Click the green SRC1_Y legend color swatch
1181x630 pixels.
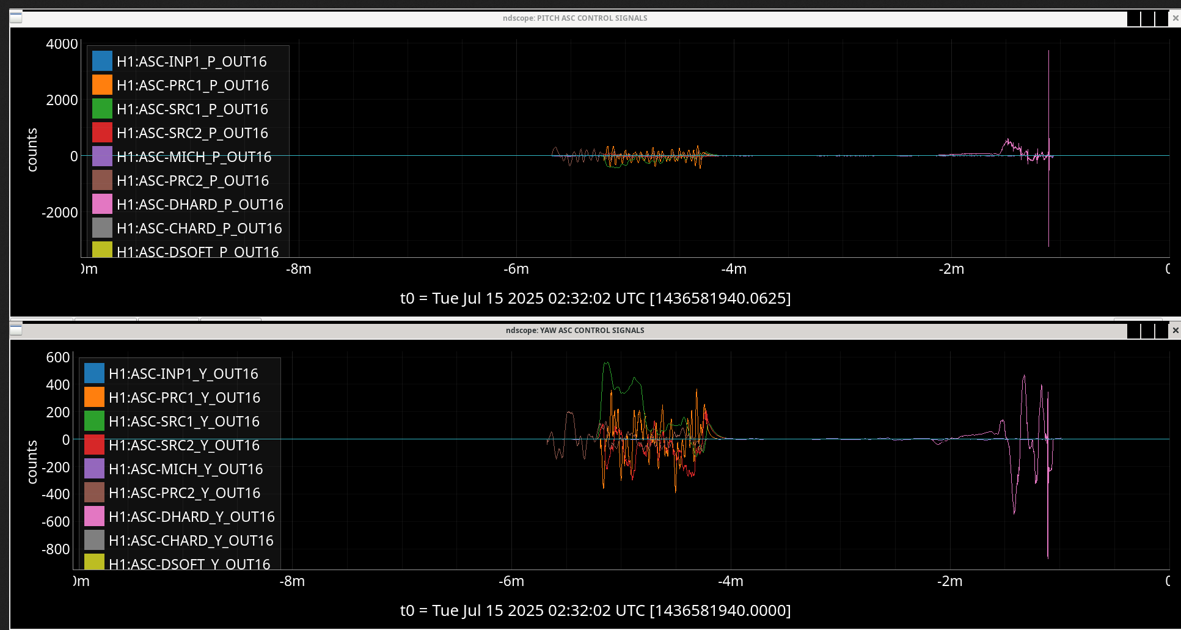94,421
